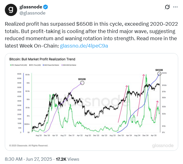
Task: Click the green Realized Profit legend dot
Action: coord(11,65)
